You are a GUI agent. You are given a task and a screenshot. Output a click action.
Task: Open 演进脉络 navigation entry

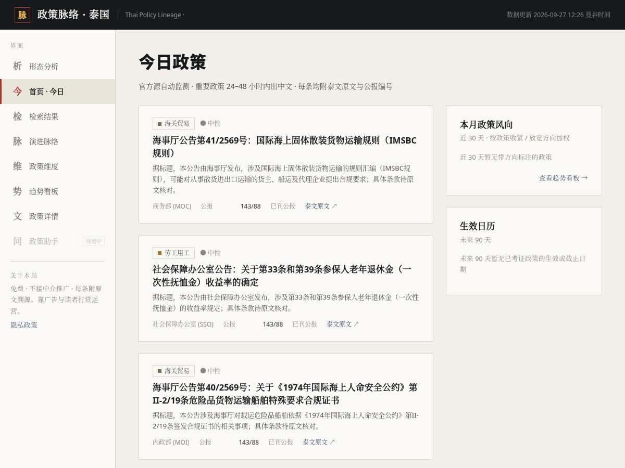57,141
